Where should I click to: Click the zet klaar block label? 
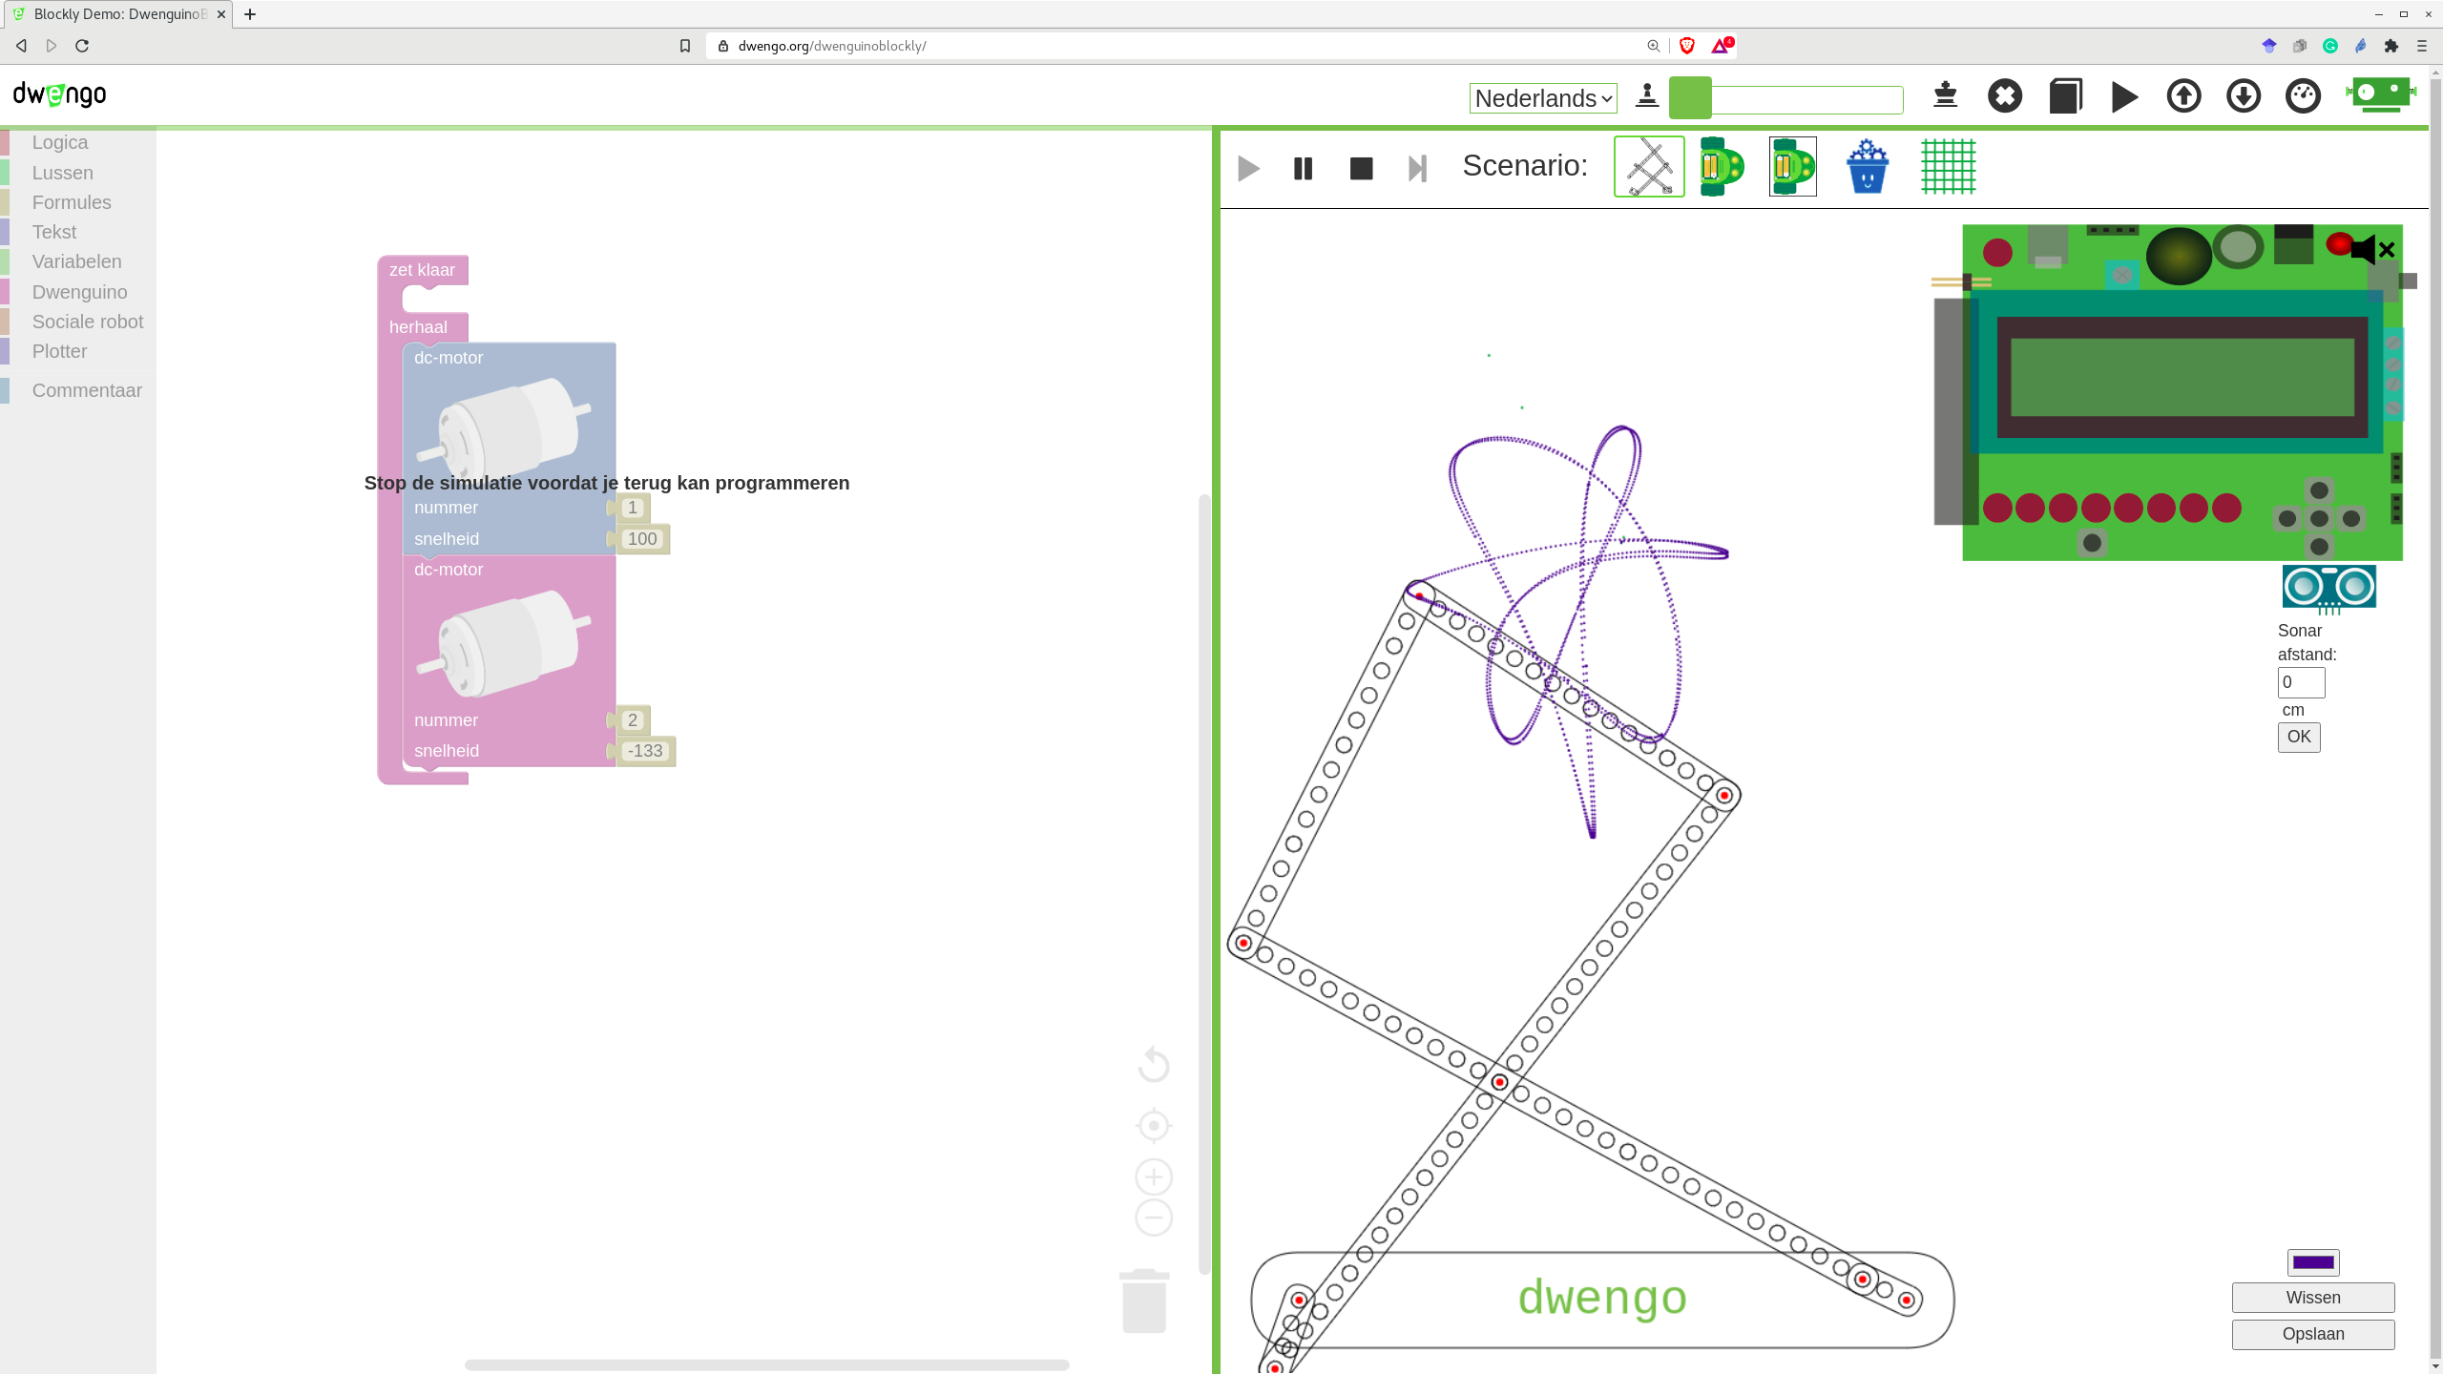pos(422,270)
